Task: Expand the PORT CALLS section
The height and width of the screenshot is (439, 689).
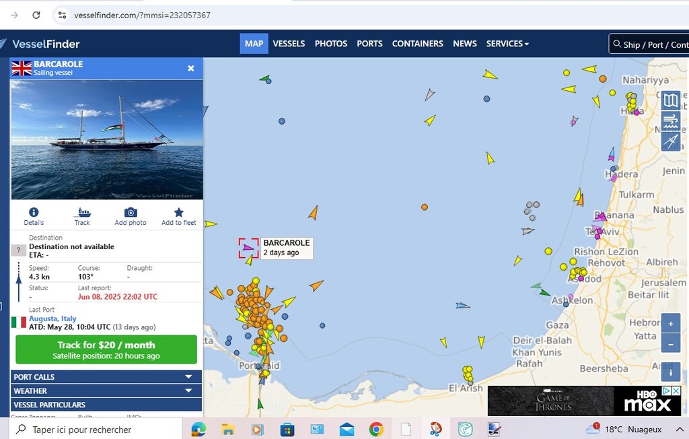Action: (106, 376)
